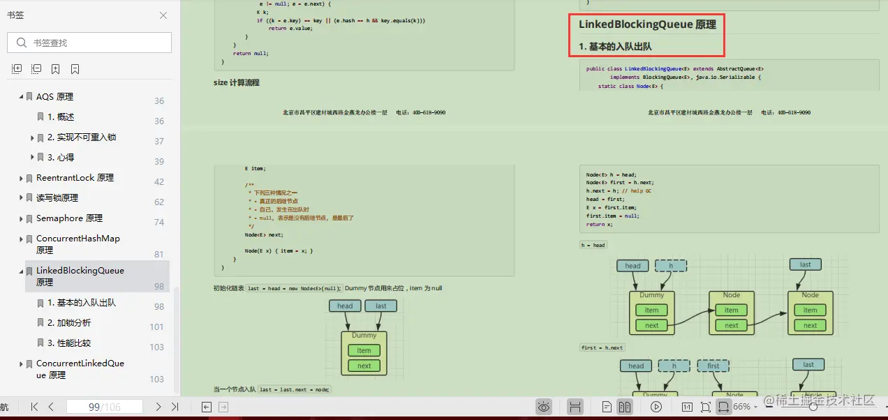Switch to two-page view
The height and width of the screenshot is (420, 888).
[625, 407]
